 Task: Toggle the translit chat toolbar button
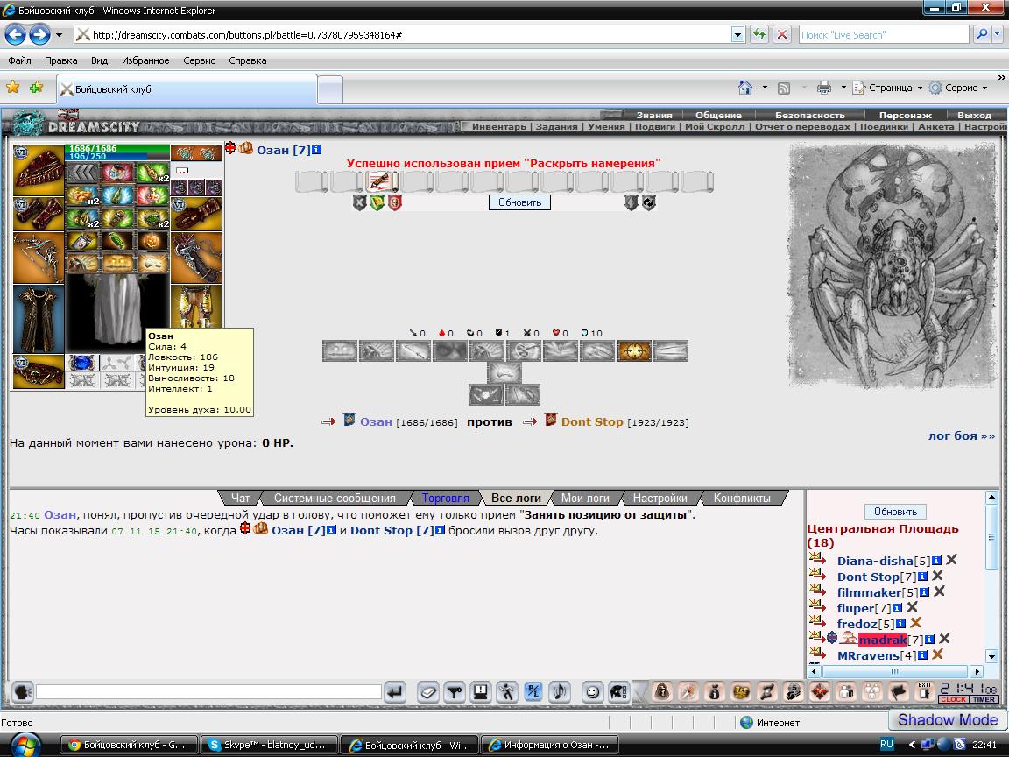pyautogui.click(x=533, y=693)
